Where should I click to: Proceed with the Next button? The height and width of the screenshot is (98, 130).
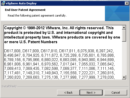91,93
